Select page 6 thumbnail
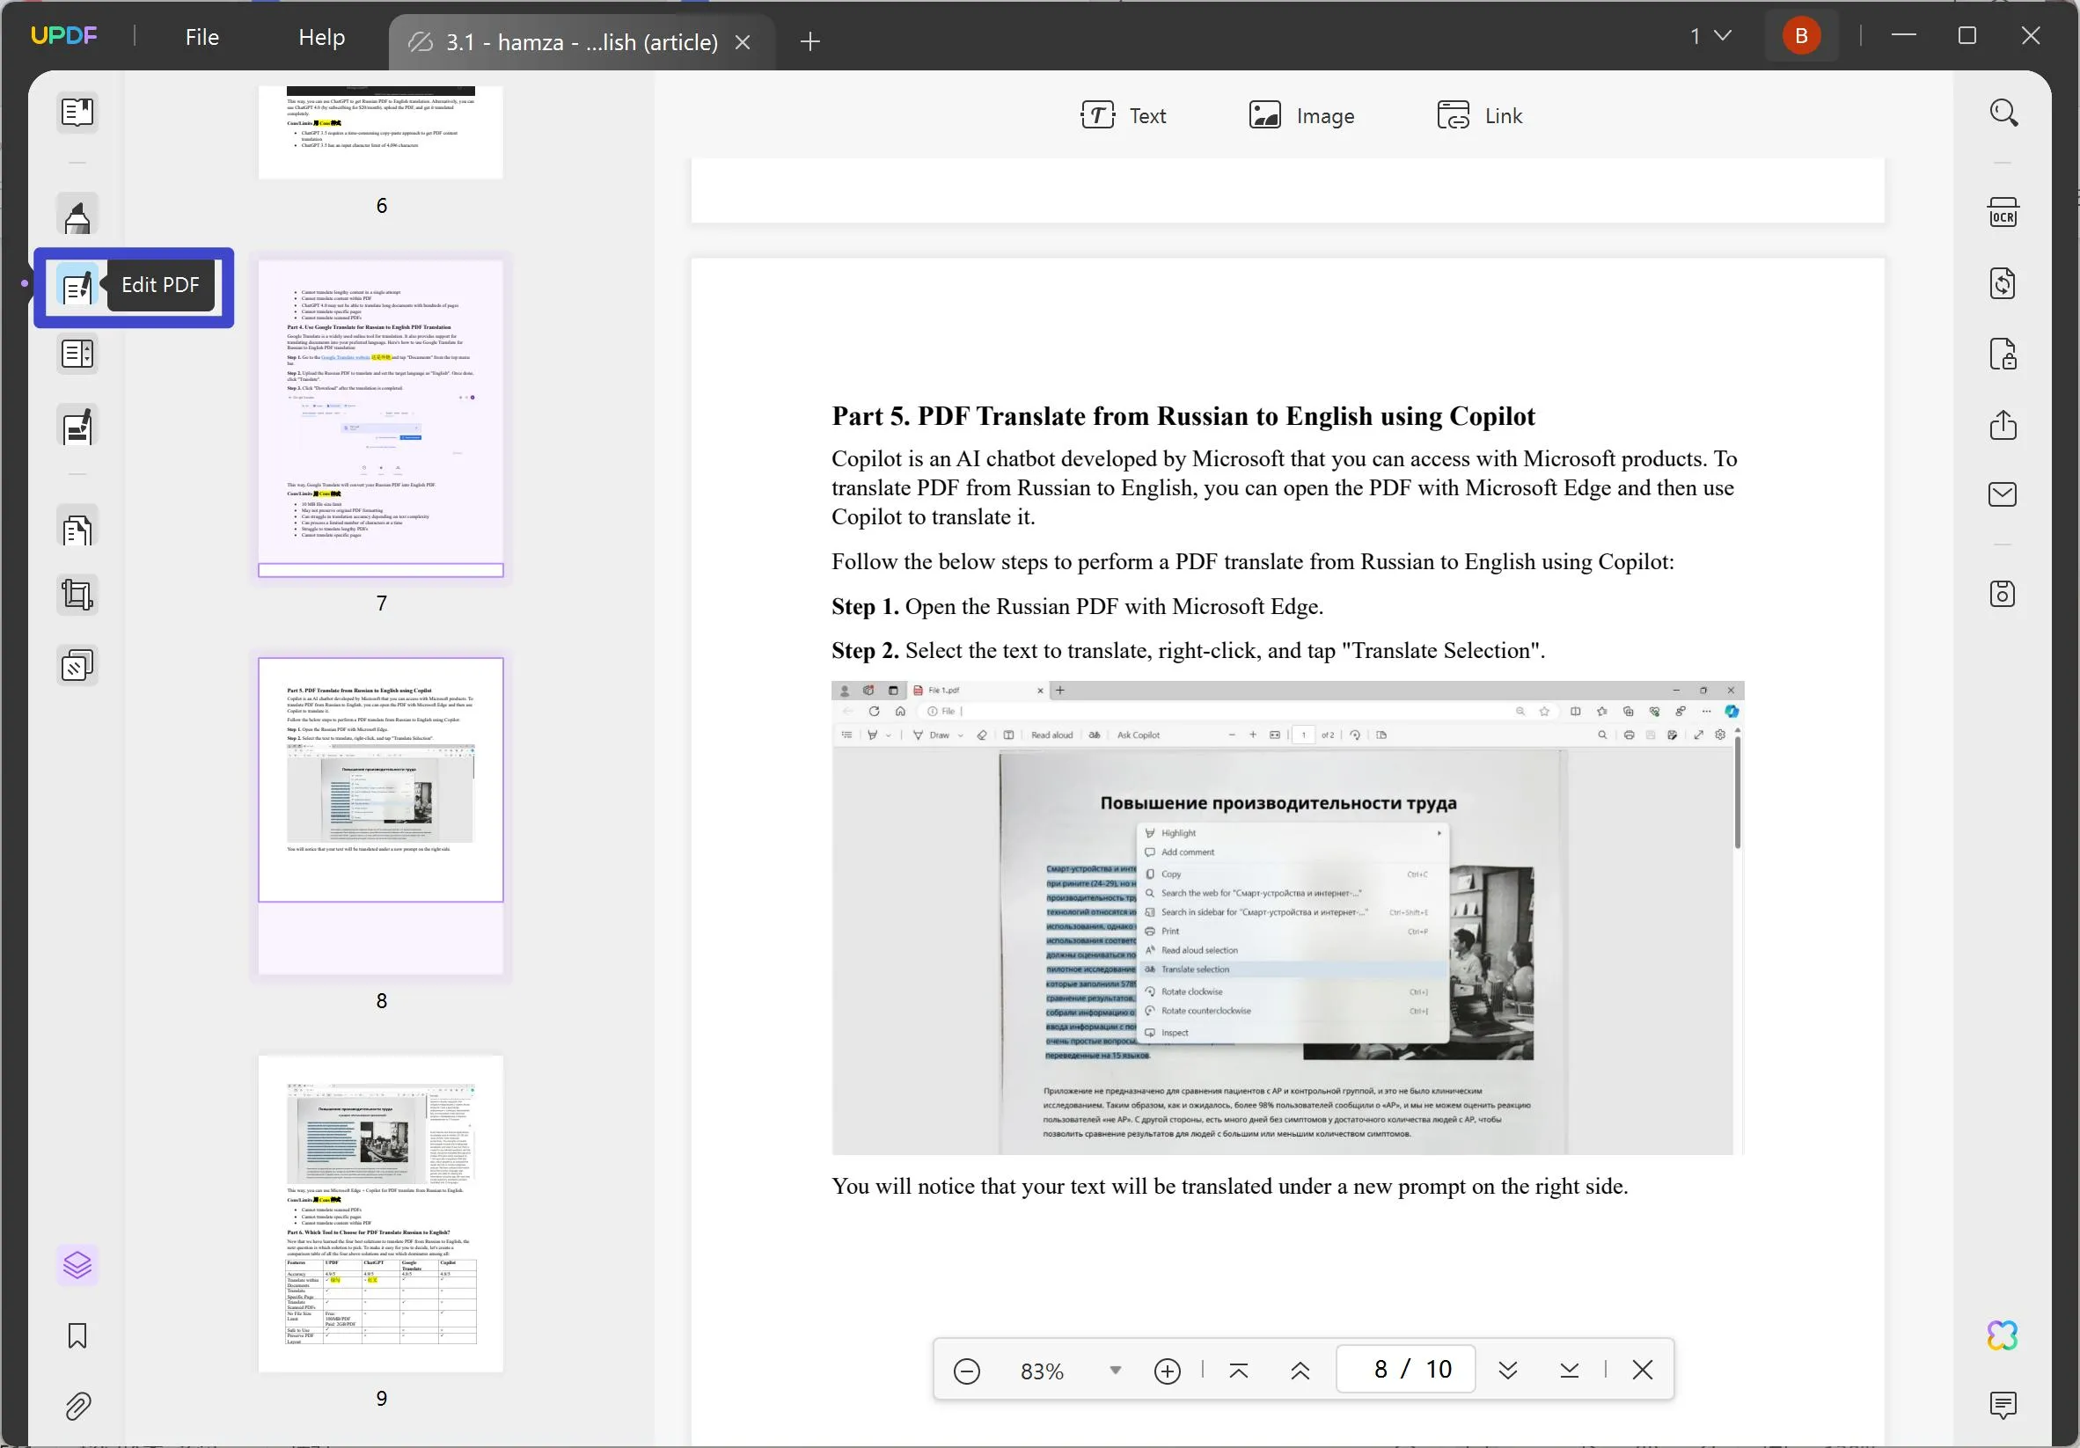Image resolution: width=2080 pixels, height=1448 pixels. (380, 132)
